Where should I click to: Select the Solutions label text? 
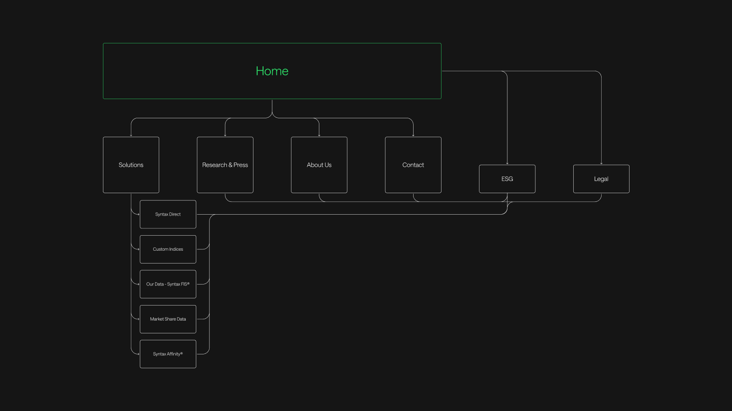(x=131, y=165)
